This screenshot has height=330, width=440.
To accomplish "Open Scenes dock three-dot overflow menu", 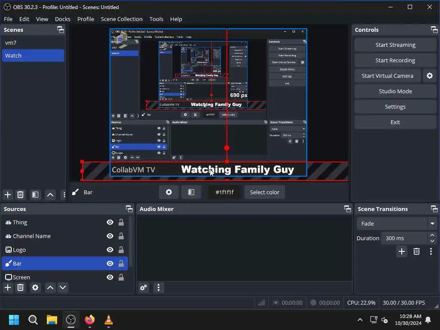I will [64, 195].
